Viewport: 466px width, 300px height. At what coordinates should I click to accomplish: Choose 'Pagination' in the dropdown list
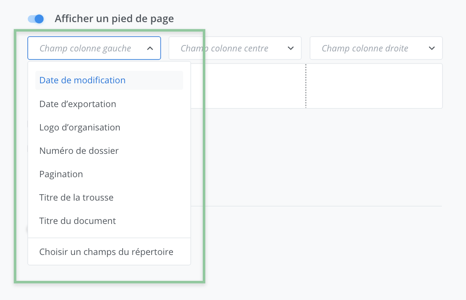tap(61, 174)
